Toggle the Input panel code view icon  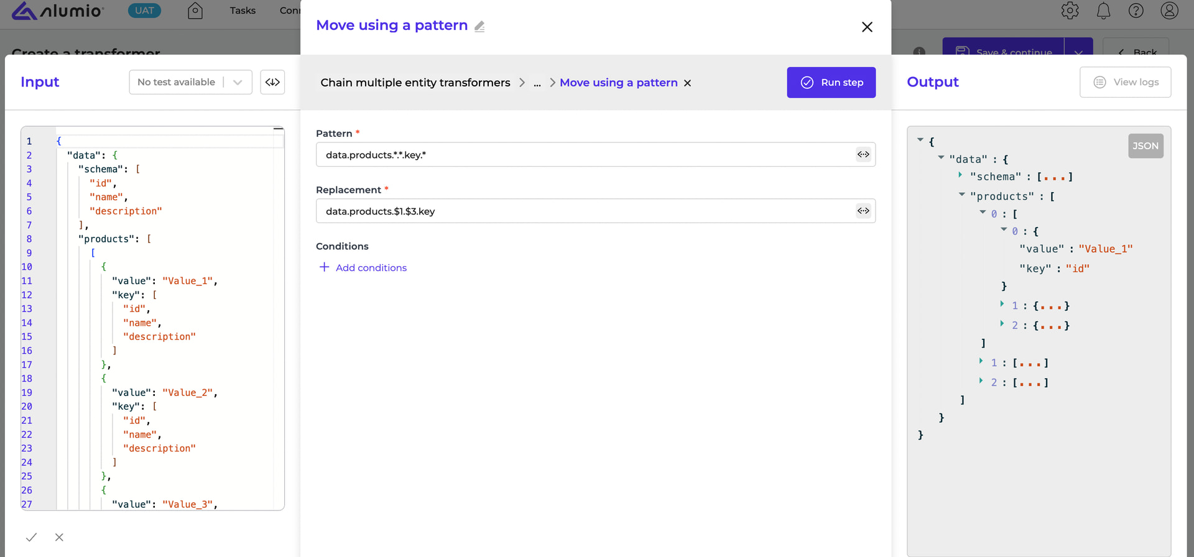pyautogui.click(x=272, y=82)
